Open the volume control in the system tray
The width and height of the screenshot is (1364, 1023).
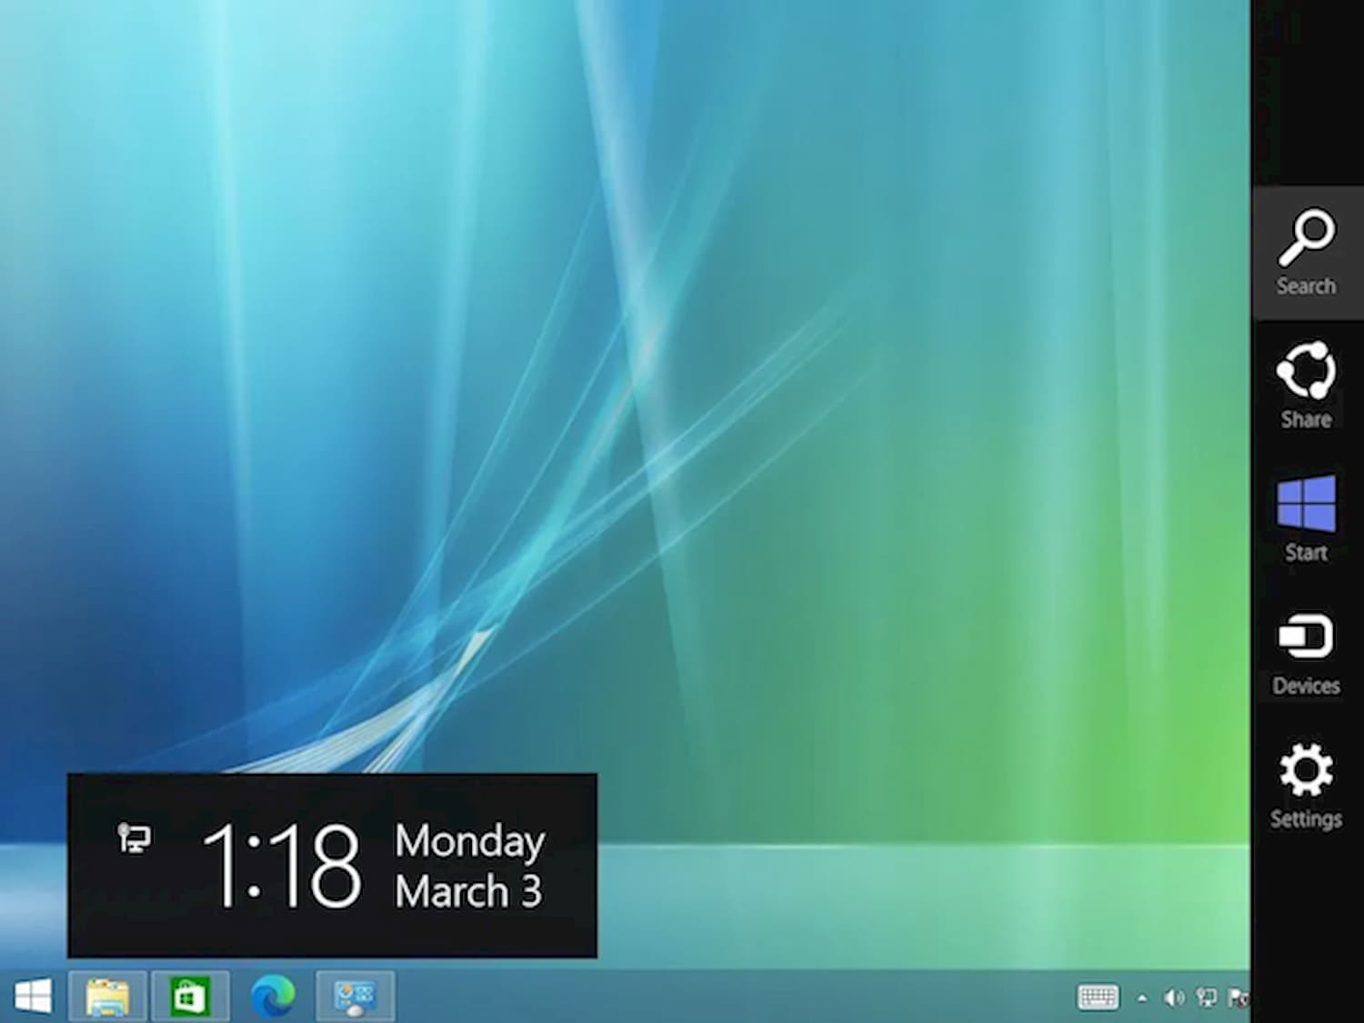[1173, 998]
